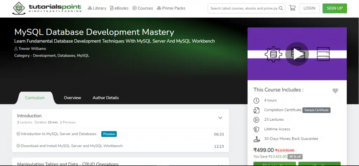
Task: Click the play icon beside Introduction to MySQL Server
Action: (x=18, y=134)
